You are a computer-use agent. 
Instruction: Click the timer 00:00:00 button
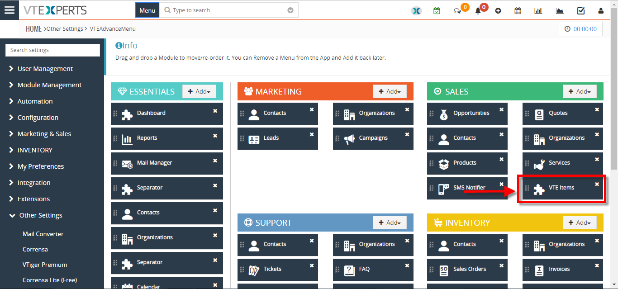coord(580,29)
